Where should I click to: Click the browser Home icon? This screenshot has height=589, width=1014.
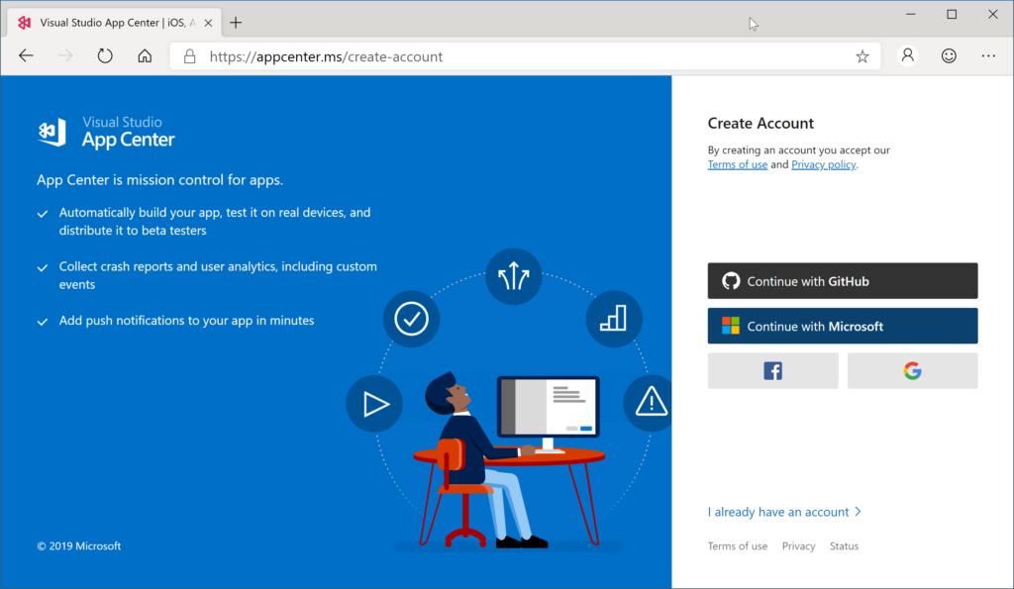click(x=145, y=56)
